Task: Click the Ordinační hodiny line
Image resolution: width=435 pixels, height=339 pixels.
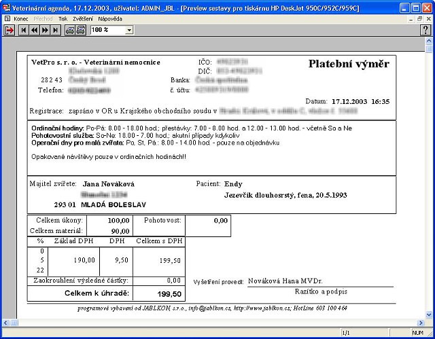Action: coord(192,128)
